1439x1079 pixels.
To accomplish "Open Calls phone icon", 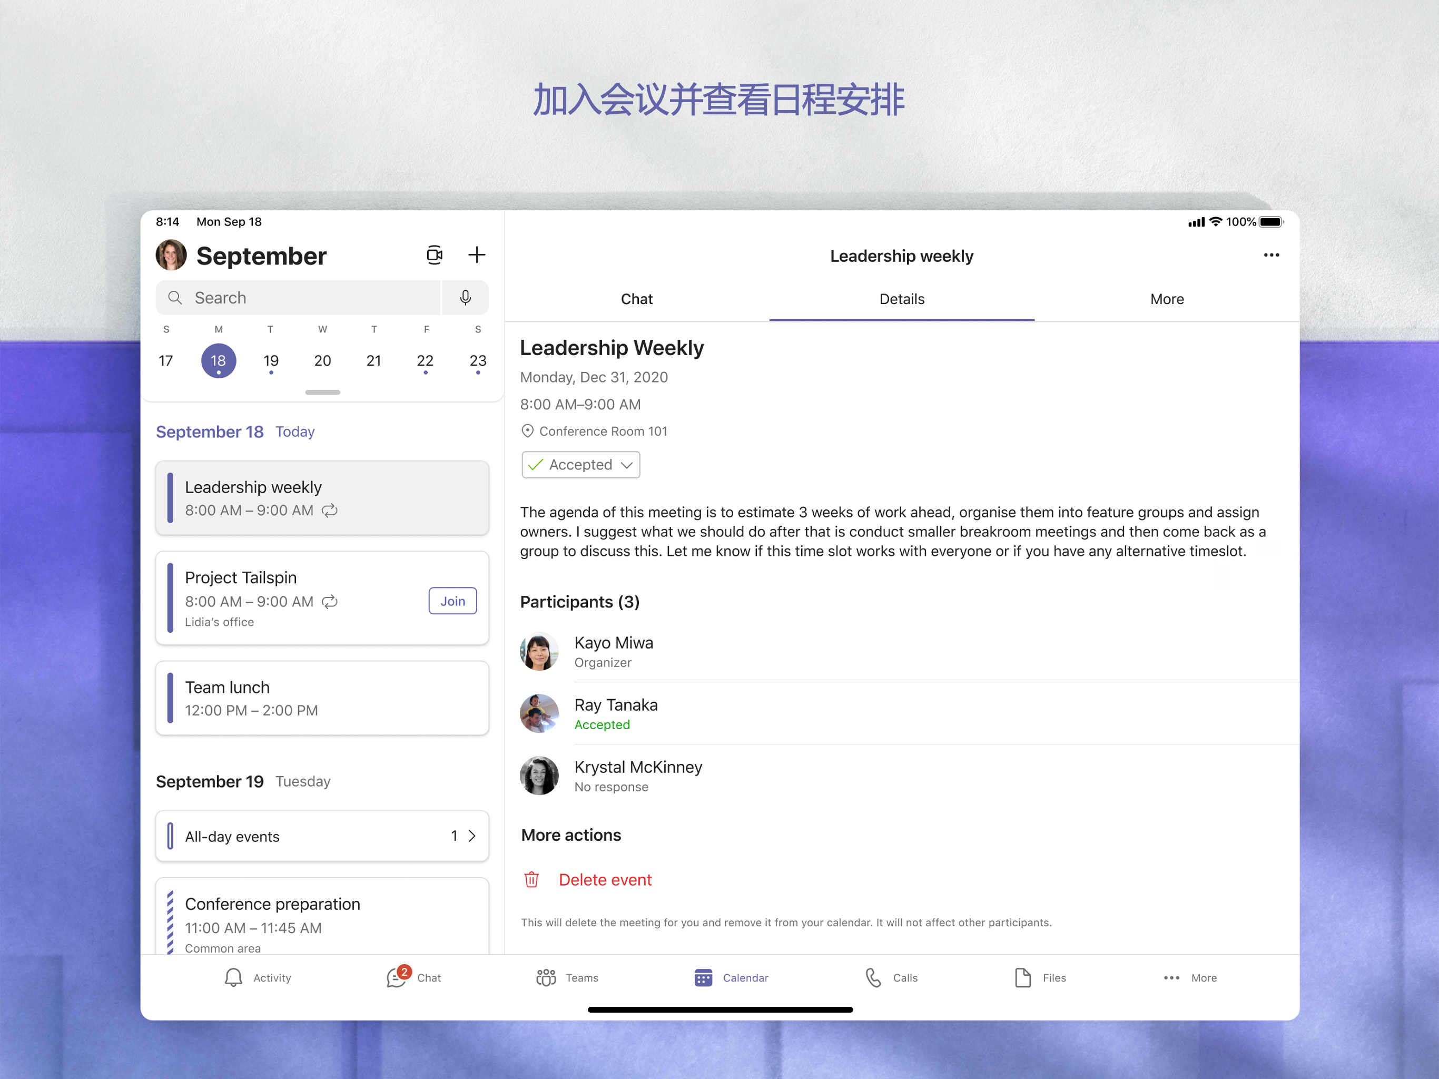I will coord(873,977).
